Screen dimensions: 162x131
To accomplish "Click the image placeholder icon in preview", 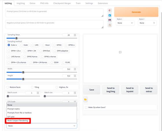I will 120,52.
